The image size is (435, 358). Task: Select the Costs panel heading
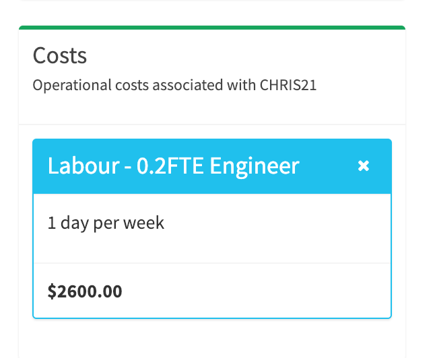click(x=60, y=55)
